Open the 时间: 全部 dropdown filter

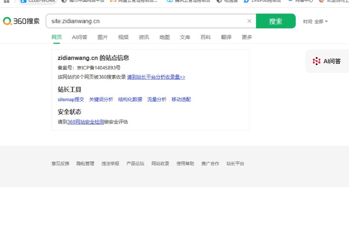coord(315,21)
